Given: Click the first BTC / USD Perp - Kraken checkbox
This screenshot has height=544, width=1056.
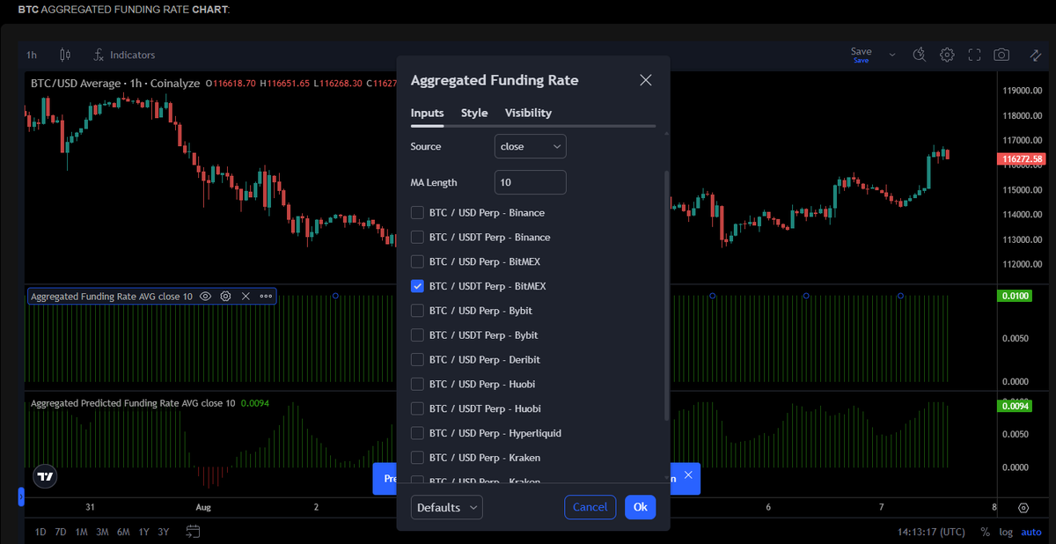Looking at the screenshot, I should 417,458.
